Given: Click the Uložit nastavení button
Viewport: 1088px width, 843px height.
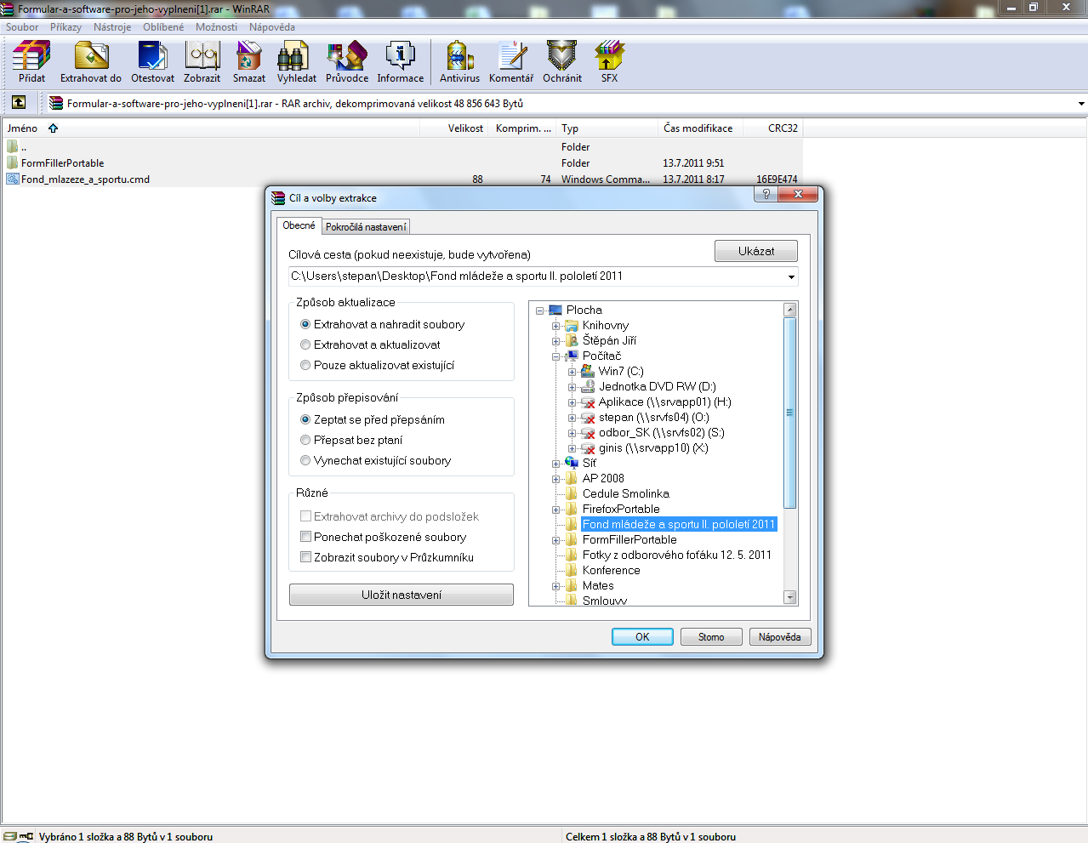Looking at the screenshot, I should click(402, 595).
